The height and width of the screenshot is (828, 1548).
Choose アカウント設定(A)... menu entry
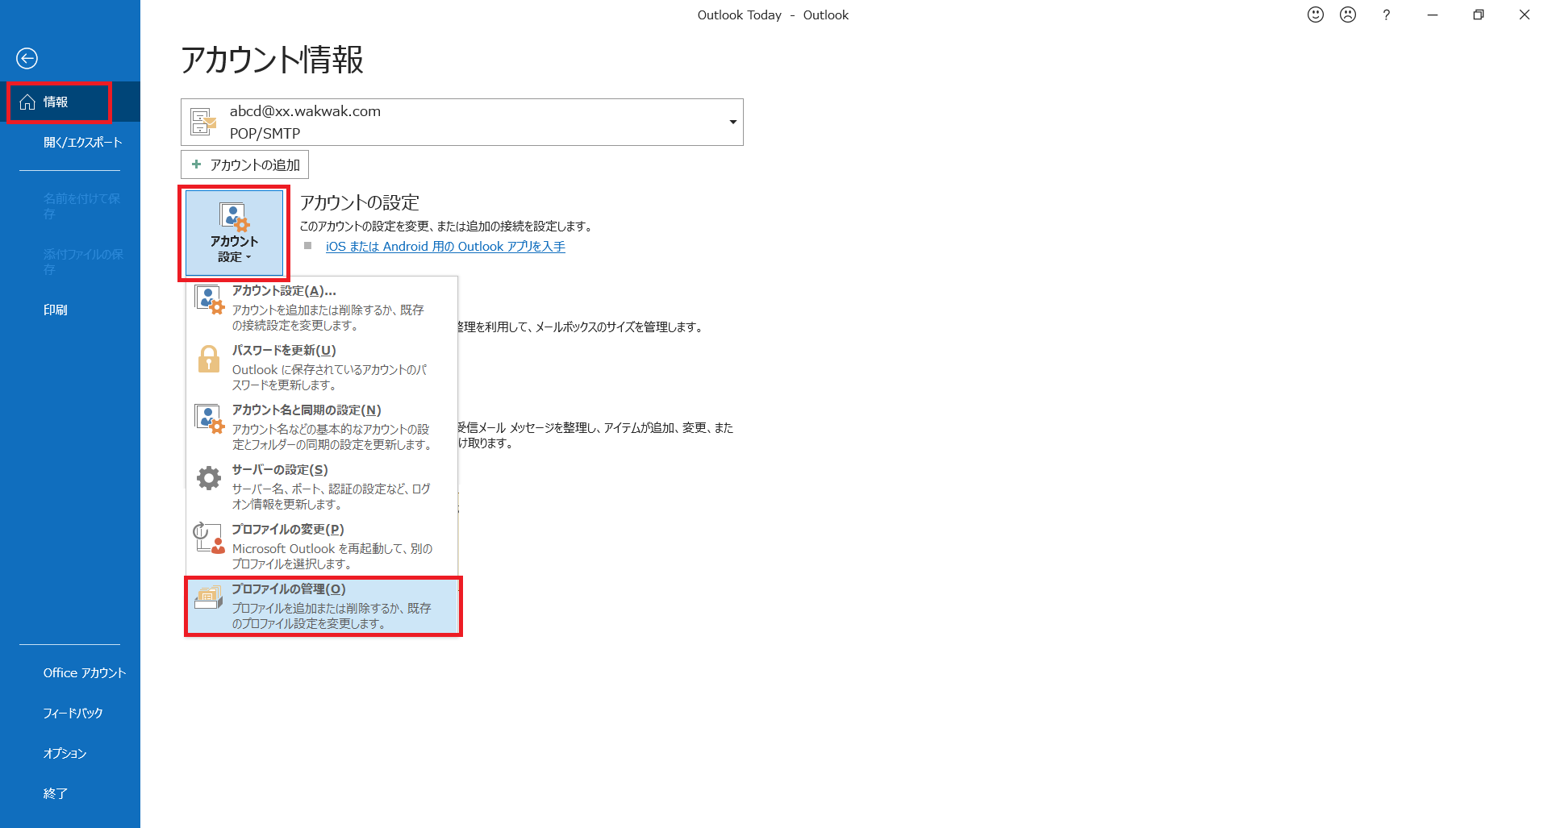tap(322, 307)
